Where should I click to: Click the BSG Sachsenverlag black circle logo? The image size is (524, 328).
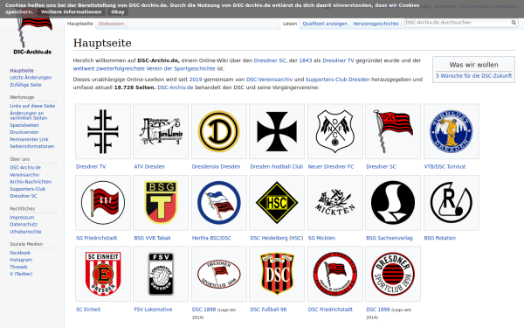393,203
